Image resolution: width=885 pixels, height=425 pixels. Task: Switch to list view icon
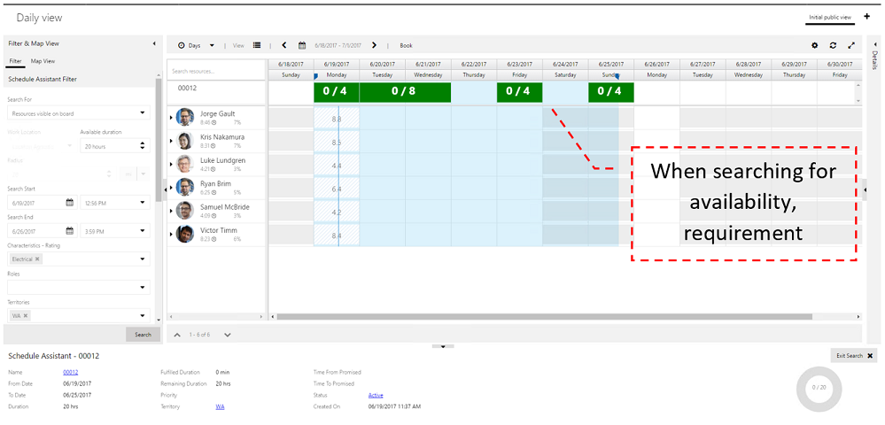point(257,45)
